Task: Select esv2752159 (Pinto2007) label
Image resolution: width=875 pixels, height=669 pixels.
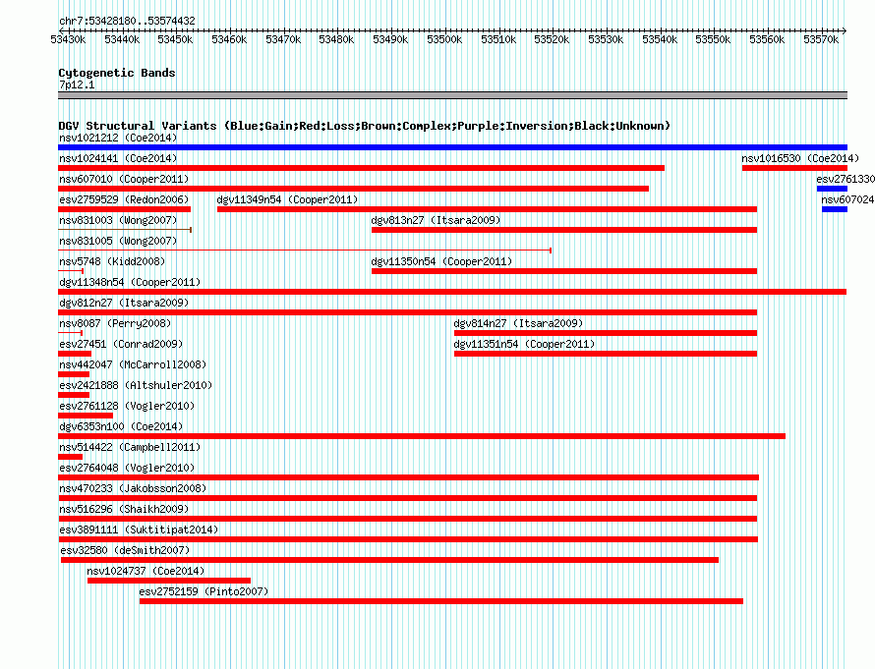Action: [x=204, y=591]
